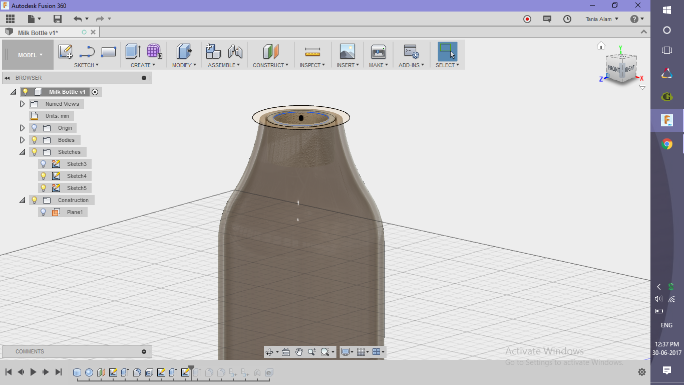Open timeline settings gear icon
684x385 pixels.
tap(642, 372)
